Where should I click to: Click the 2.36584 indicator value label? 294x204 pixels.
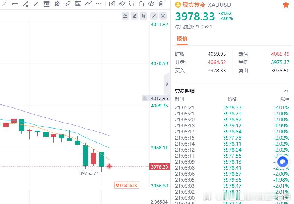click(x=159, y=202)
